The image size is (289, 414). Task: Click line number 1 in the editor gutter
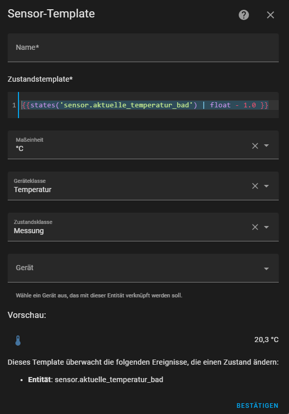[14, 105]
